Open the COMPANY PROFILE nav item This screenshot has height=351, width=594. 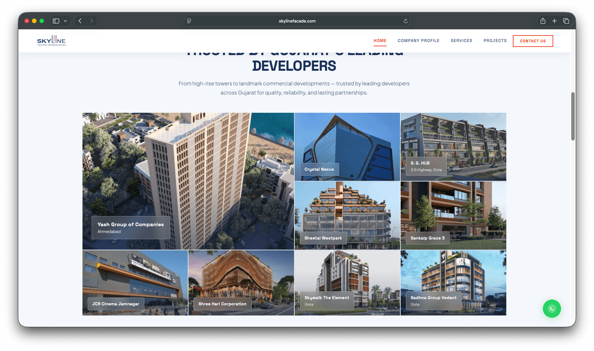click(x=419, y=41)
